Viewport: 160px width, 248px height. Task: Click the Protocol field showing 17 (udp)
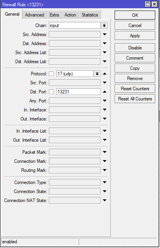[x=75, y=74]
